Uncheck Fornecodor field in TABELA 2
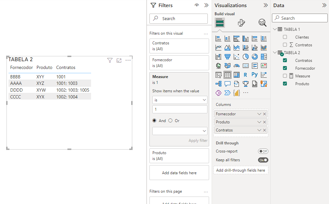This screenshot has height=204, width=329. pos(285,68)
